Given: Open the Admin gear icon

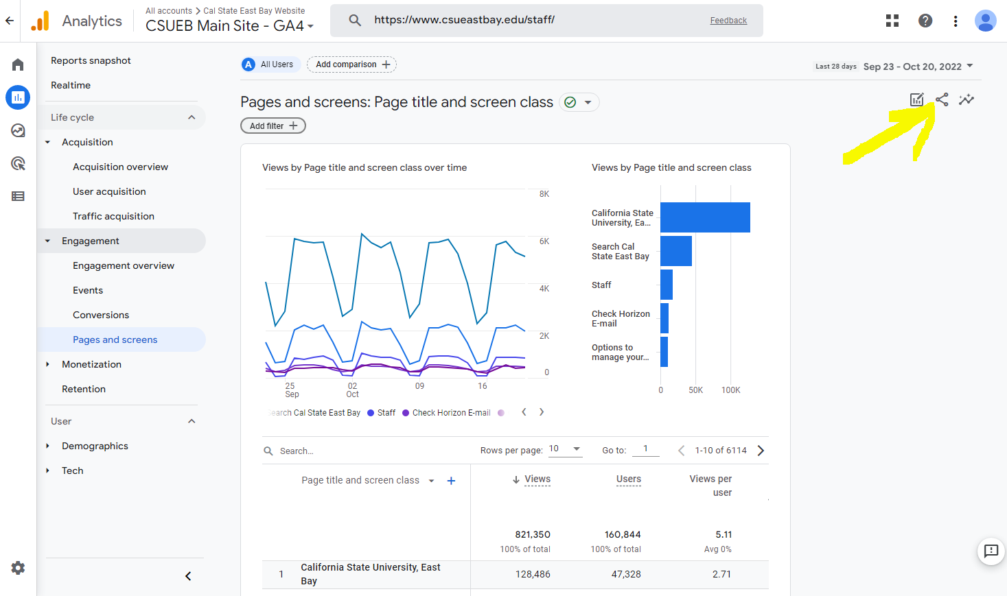Looking at the screenshot, I should (x=18, y=568).
